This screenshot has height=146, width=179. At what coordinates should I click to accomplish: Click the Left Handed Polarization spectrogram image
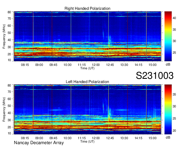tap(87, 109)
